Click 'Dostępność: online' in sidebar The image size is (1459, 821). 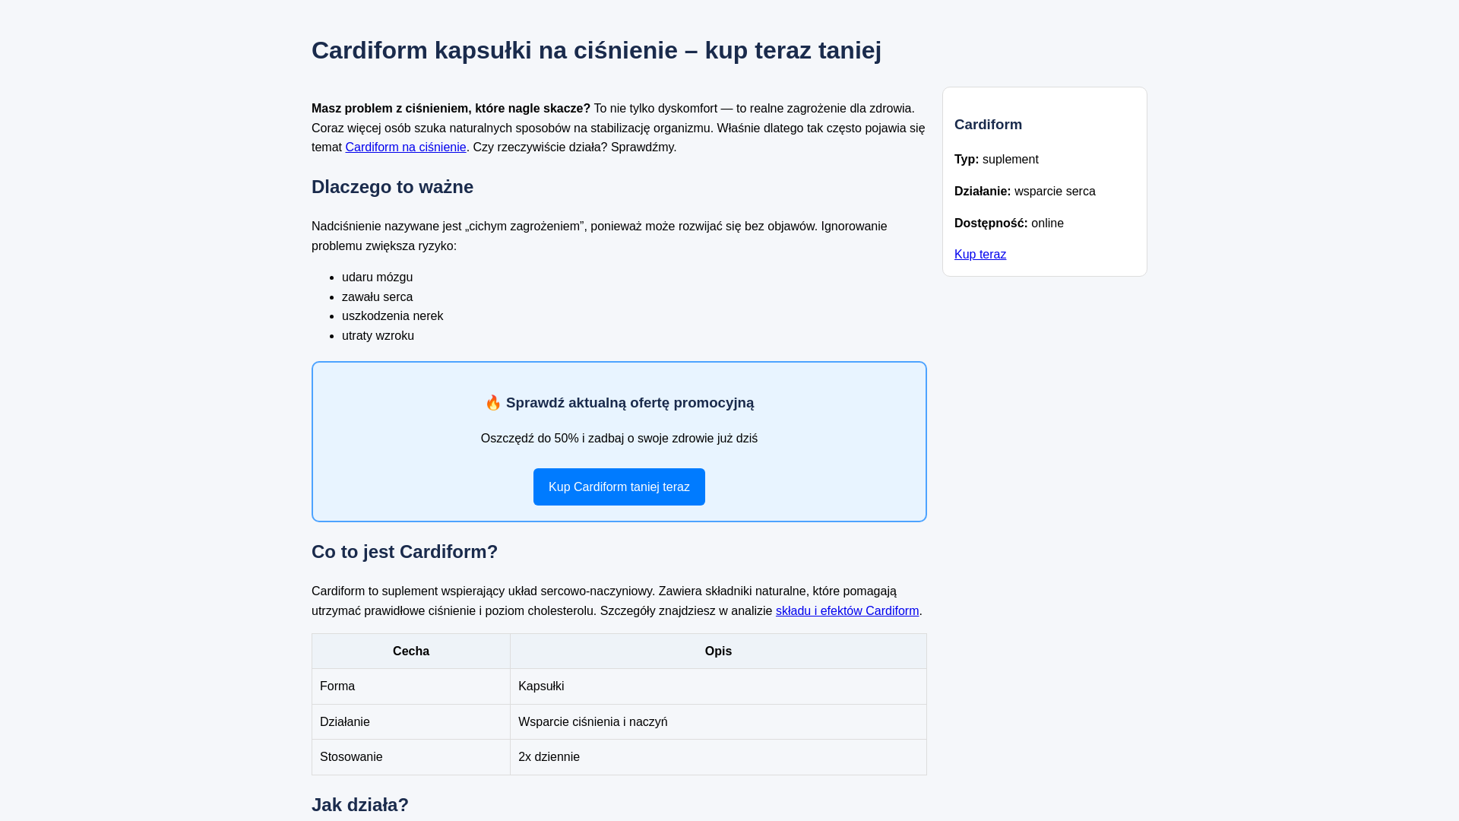1009,223
